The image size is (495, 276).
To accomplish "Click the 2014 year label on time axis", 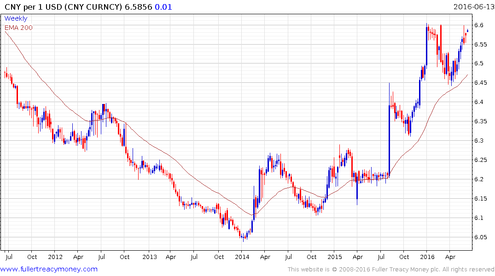I will (242, 257).
